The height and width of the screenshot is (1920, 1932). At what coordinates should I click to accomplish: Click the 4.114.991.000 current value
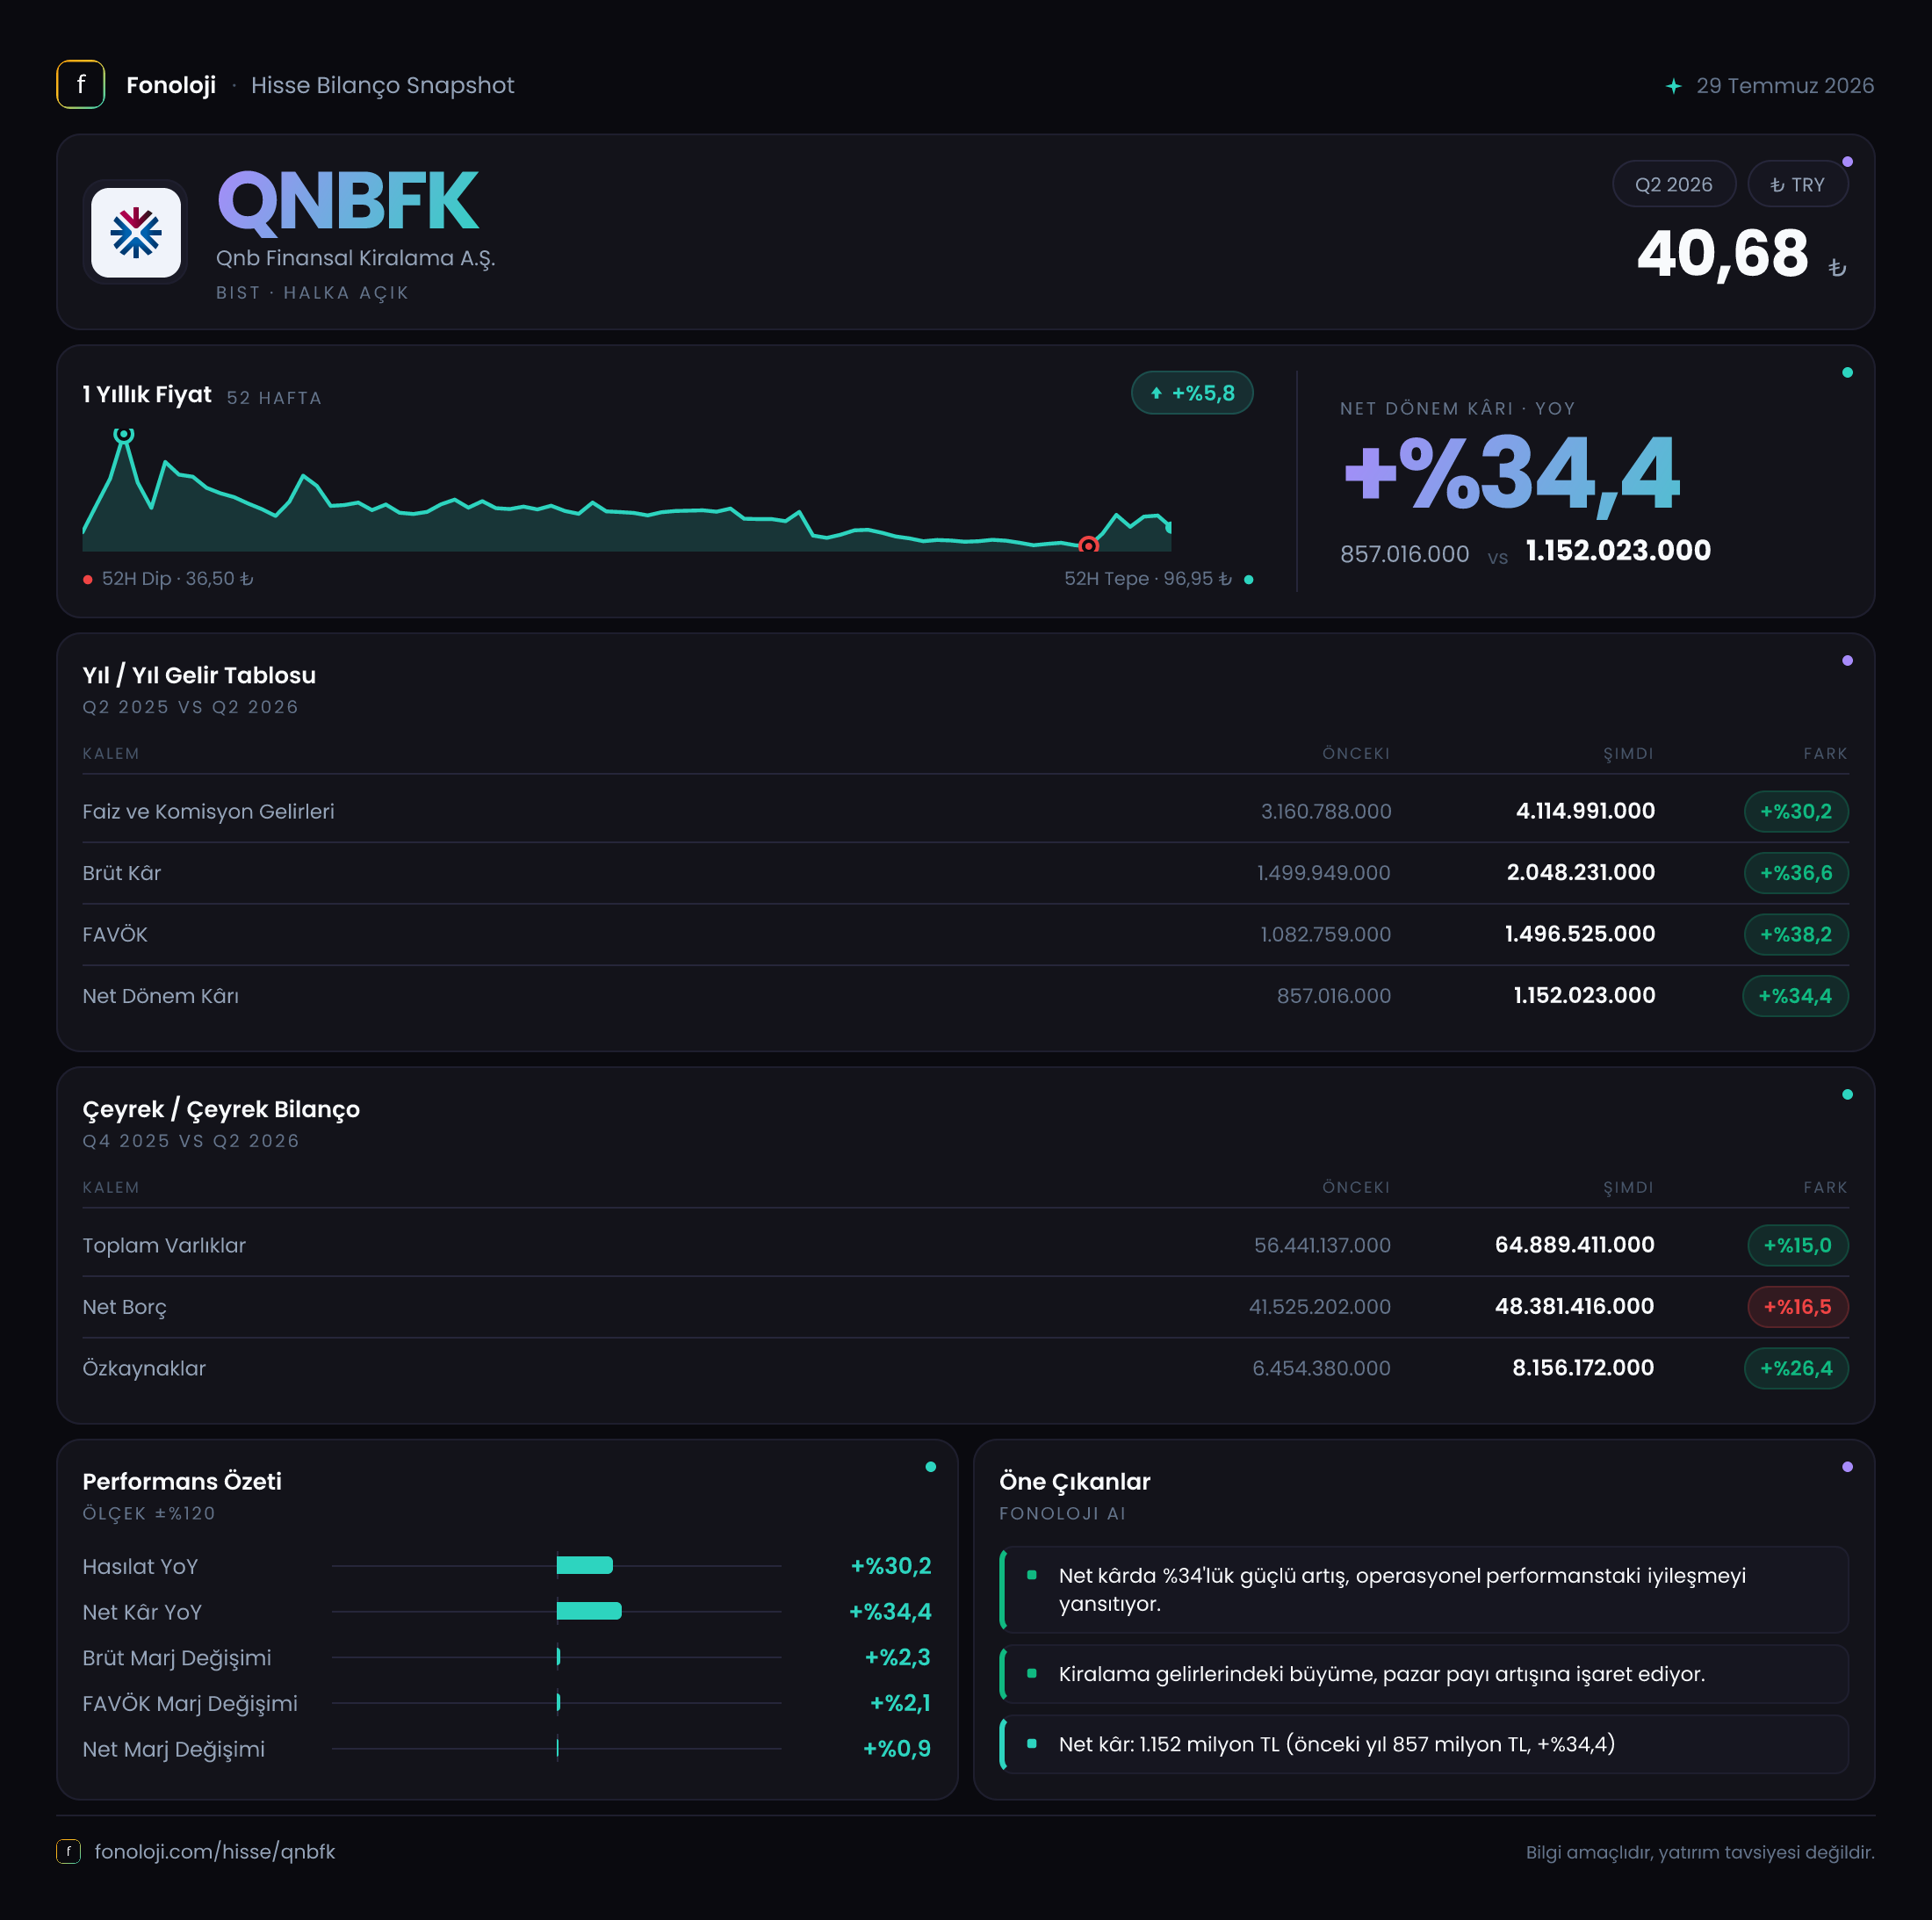coord(1585,811)
